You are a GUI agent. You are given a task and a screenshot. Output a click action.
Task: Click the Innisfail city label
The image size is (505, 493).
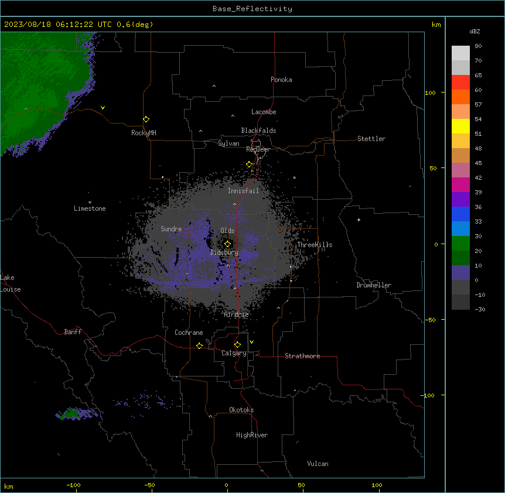click(x=243, y=191)
